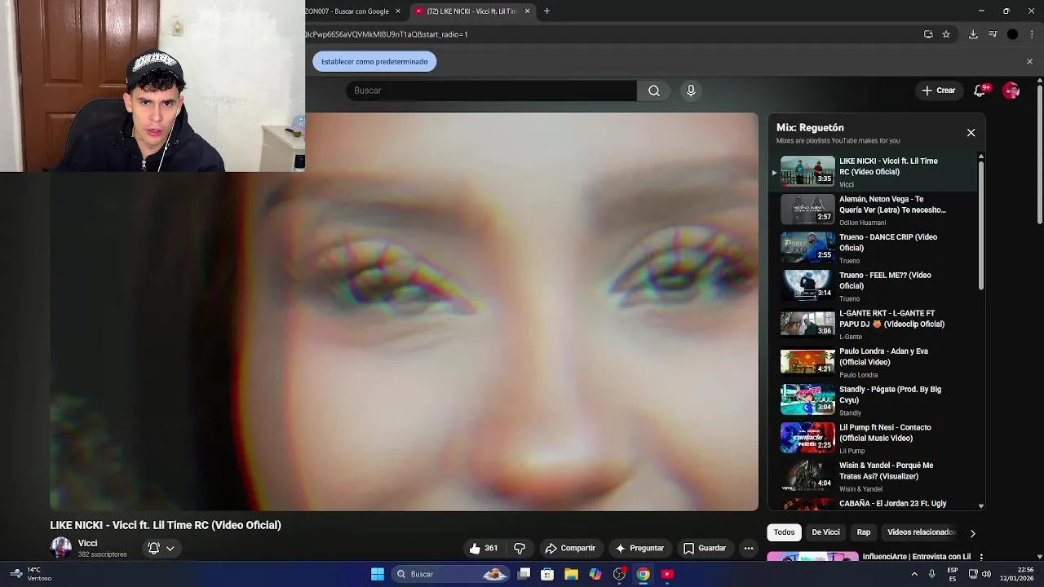The image size is (1044, 587).
Task: Open the Vicci channel name link
Action: click(x=87, y=543)
